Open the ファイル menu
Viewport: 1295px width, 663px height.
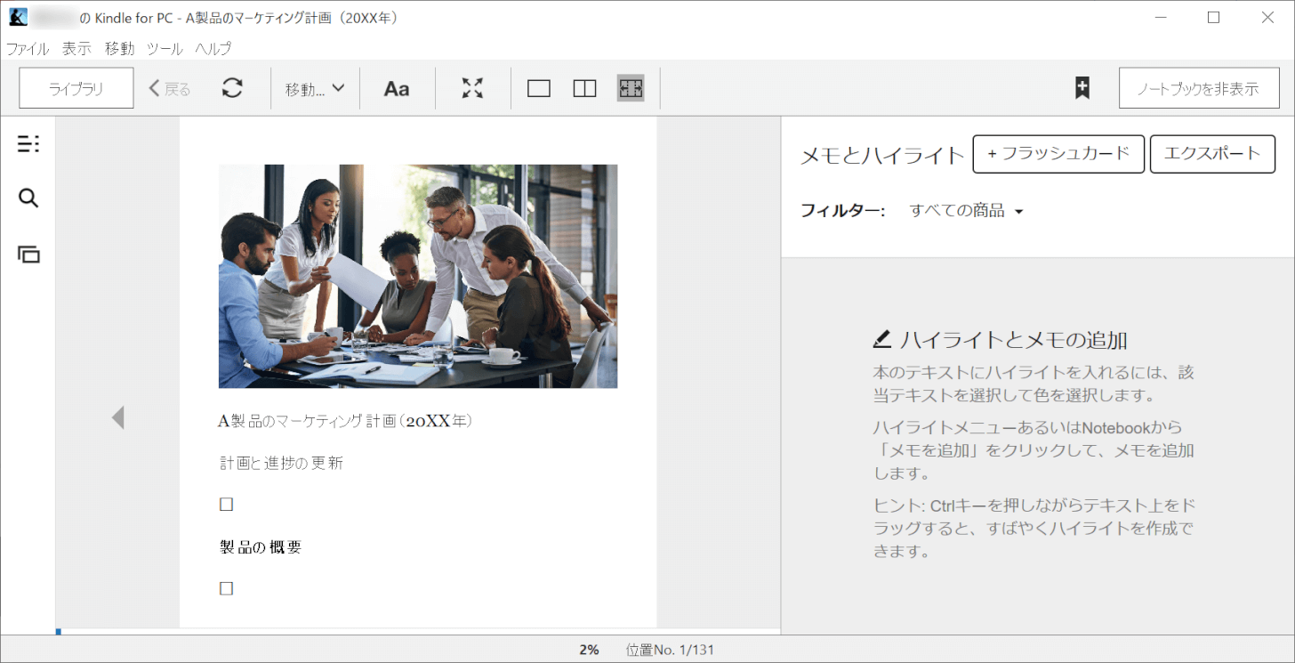coord(28,49)
